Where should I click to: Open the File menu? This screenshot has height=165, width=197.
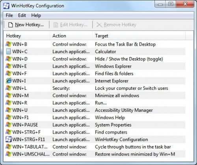coord(9,15)
